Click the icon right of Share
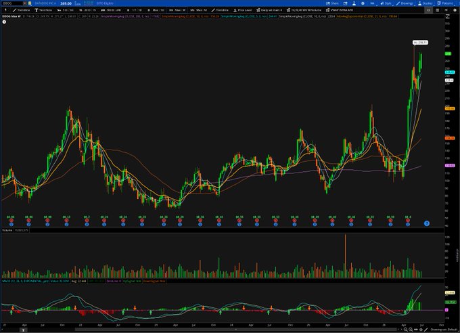Viewport: 460px width, 333px height. (x=345, y=3)
